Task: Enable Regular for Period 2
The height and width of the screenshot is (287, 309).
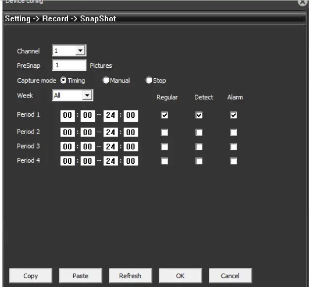Action: coord(165,132)
